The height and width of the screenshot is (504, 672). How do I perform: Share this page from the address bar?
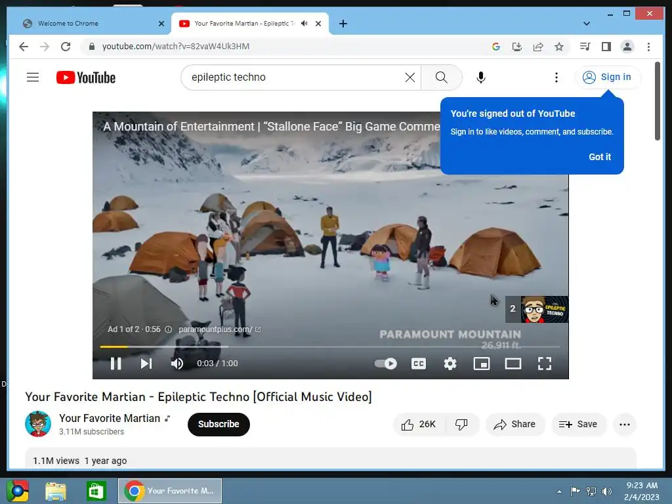pyautogui.click(x=538, y=47)
